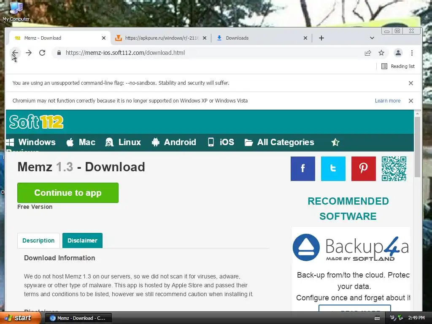Open the Windows category in site menu
The width and height of the screenshot is (432, 324).
(x=31, y=142)
